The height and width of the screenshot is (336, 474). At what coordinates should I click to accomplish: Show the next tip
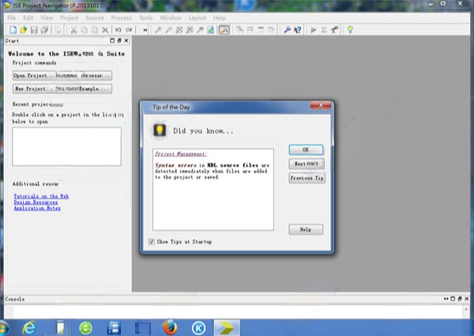click(307, 164)
